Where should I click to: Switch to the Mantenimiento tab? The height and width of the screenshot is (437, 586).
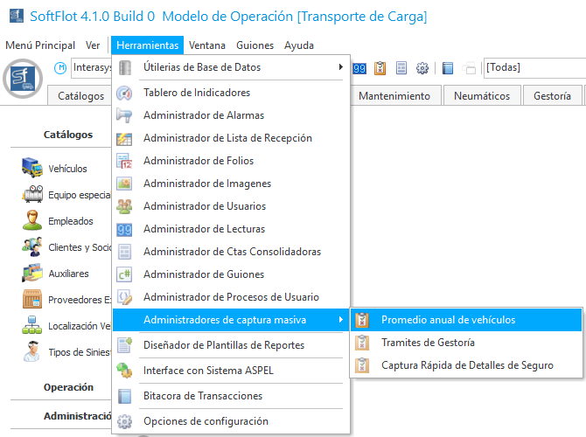[x=394, y=96]
